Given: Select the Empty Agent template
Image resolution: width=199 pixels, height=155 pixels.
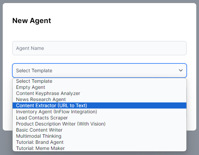Looking at the screenshot, I should [99, 87].
